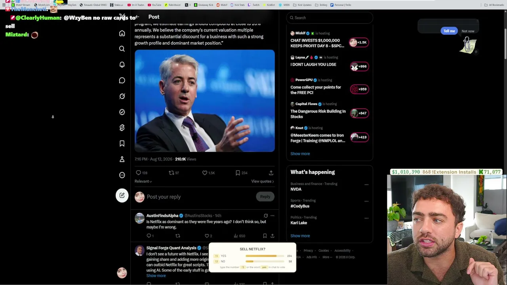Open options for Kari Lake trend
This screenshot has width=507, height=285.
pos(366,218)
